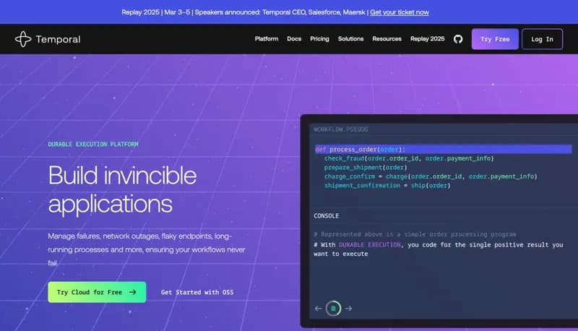Open the Solutions menu

(x=350, y=39)
